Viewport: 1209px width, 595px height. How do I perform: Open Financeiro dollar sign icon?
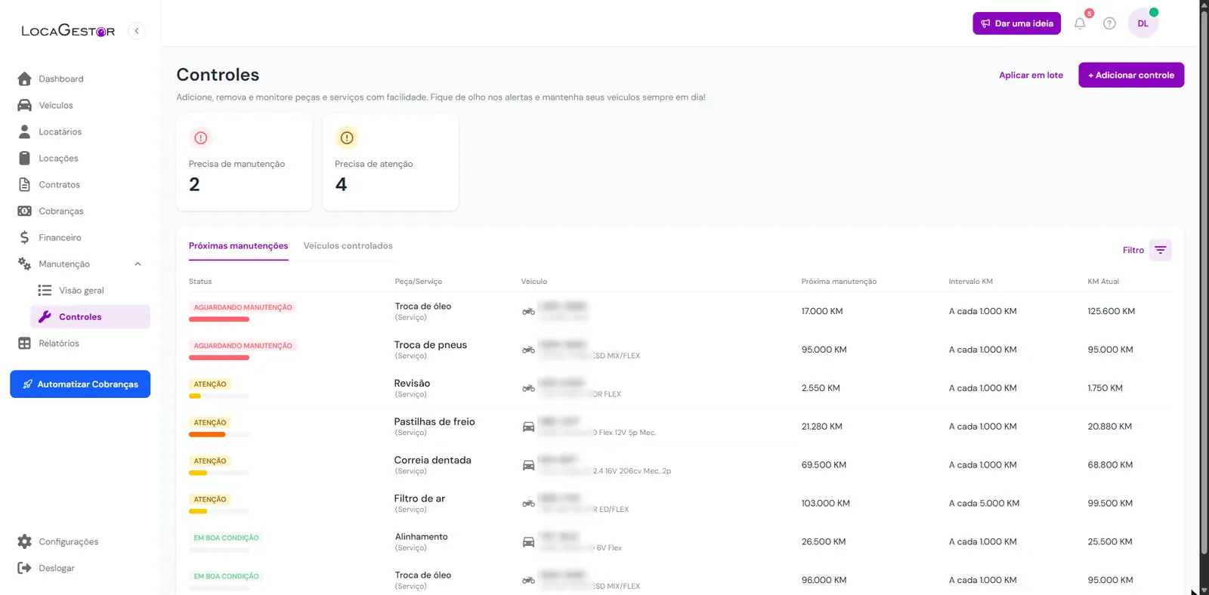point(24,237)
